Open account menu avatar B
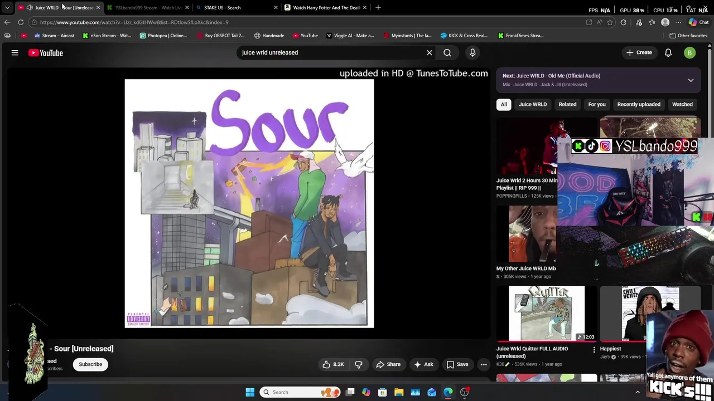 click(x=690, y=53)
